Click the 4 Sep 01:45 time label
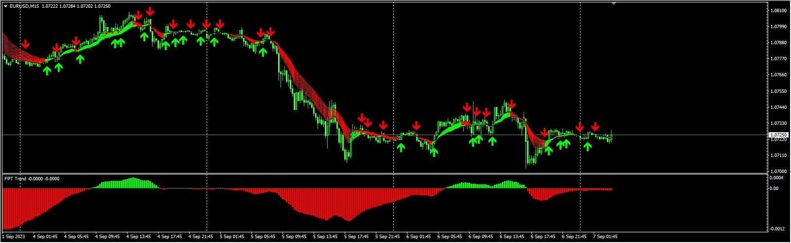 46,237
